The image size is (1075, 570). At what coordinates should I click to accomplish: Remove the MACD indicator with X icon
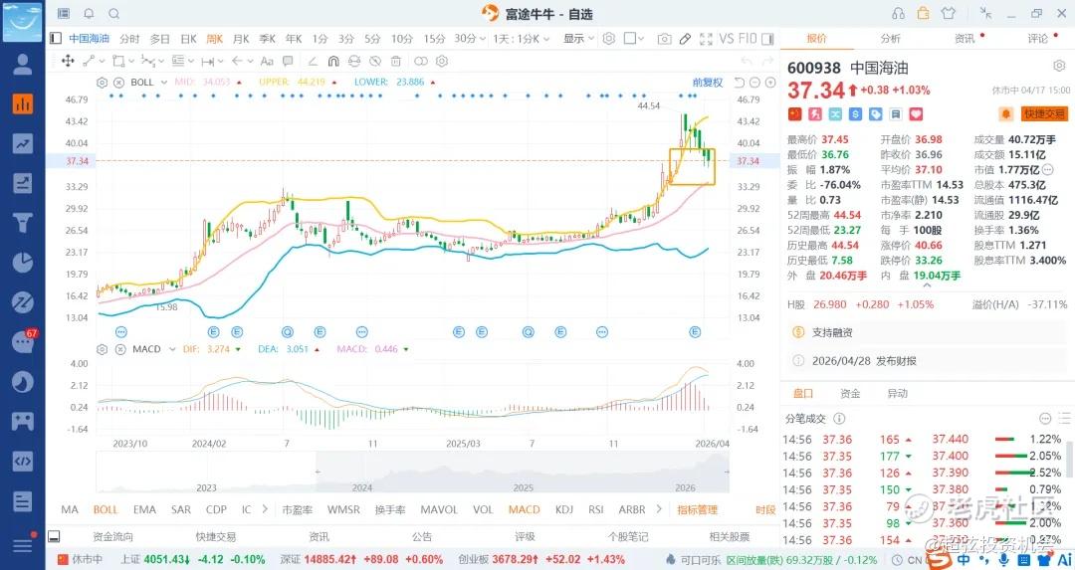tap(120, 349)
